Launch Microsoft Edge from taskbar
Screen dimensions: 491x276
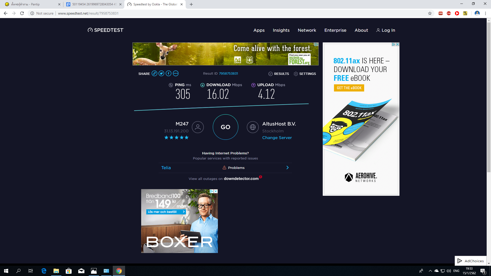tap(44, 271)
